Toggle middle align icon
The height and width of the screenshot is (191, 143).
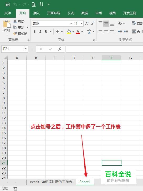(106, 23)
